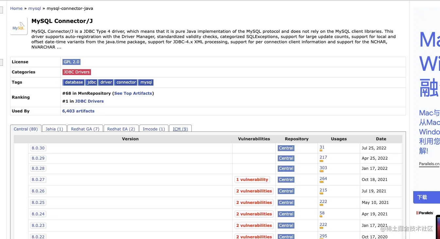Select the date Apr 25, 2022

[375, 158]
